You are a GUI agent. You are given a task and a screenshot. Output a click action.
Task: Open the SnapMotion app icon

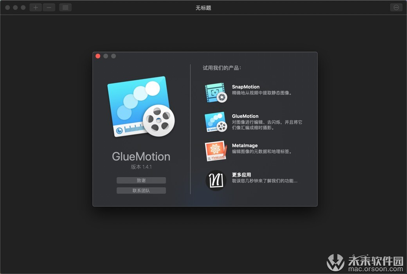216,92
